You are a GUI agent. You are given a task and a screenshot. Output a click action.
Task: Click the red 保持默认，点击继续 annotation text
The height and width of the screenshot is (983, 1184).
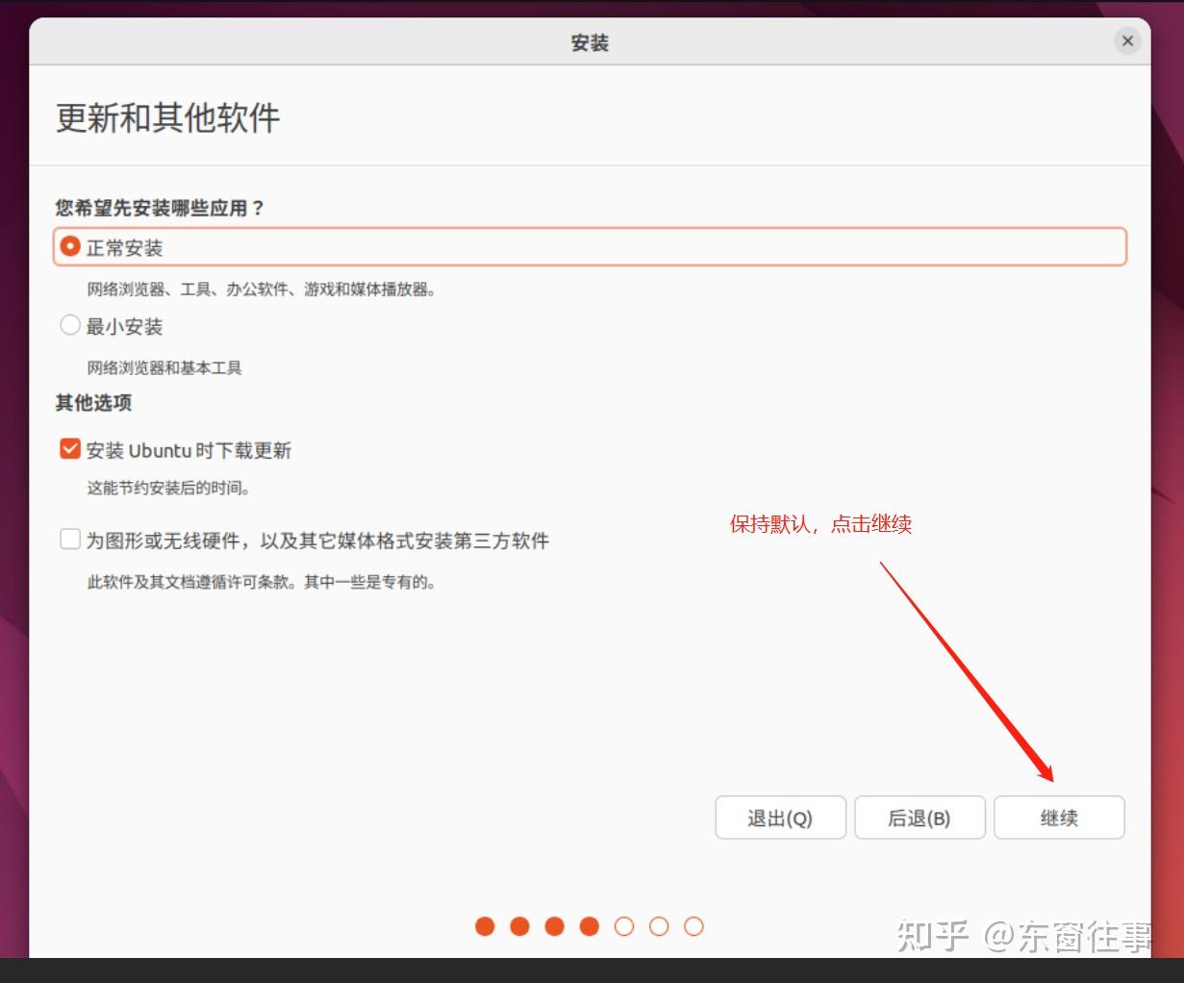(821, 524)
